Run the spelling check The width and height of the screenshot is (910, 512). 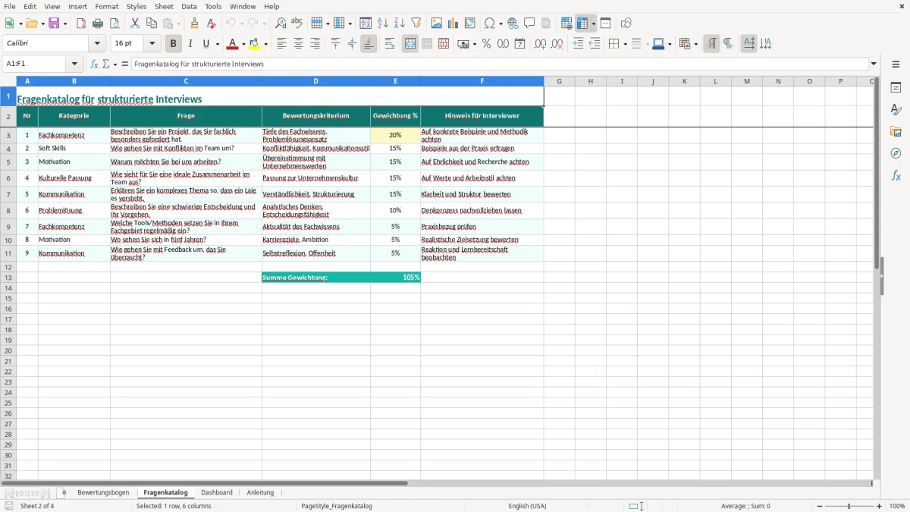point(297,24)
